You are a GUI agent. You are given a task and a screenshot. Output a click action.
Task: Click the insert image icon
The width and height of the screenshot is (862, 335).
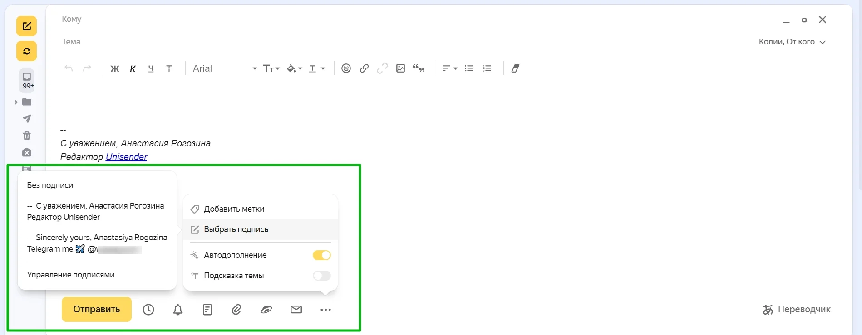coord(400,68)
